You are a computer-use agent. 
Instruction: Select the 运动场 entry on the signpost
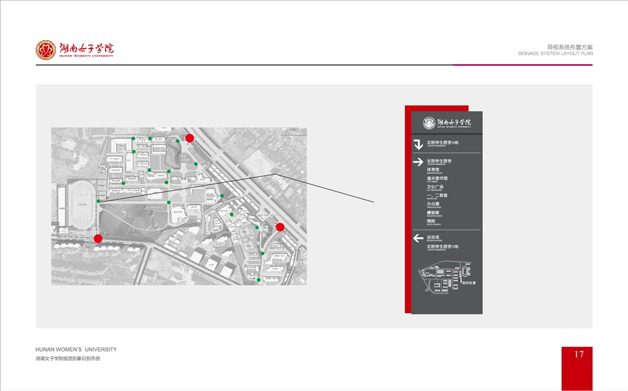433,237
